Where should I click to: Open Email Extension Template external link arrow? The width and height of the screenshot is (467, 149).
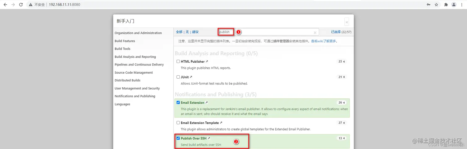click(221, 122)
